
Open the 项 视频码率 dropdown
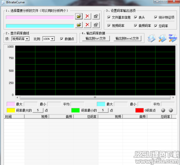coord(21,39)
